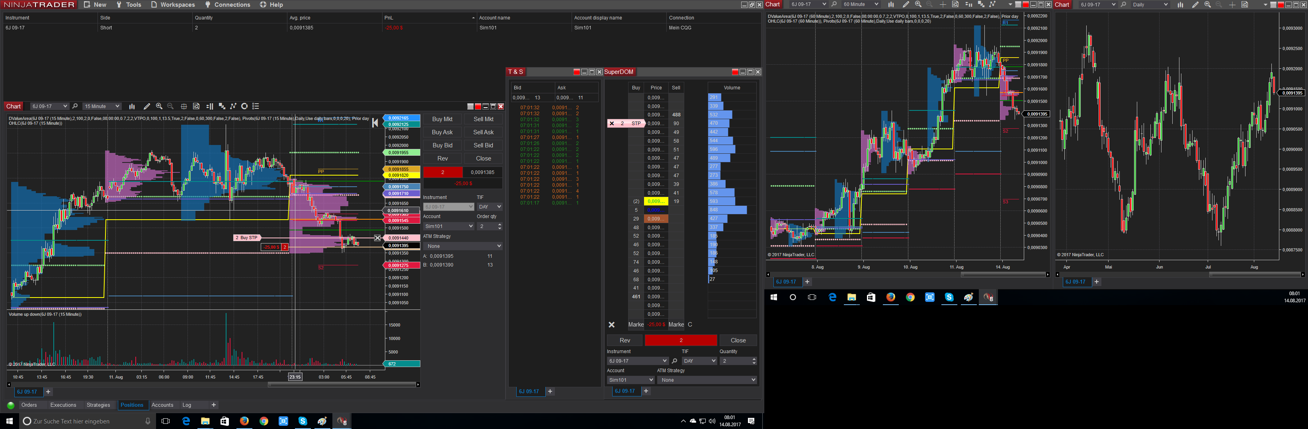Image resolution: width=1308 pixels, height=429 pixels.
Task: Show data box in 15 Minute chart
Action: coord(197,106)
